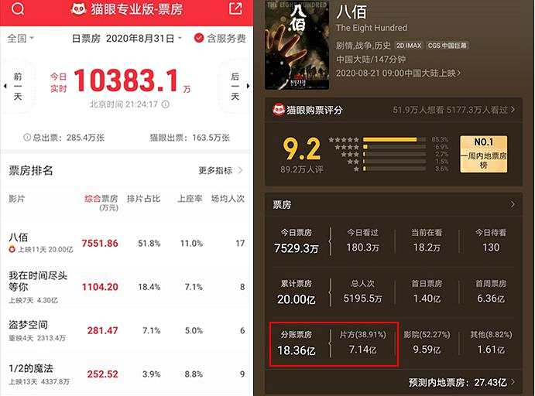535x396 pixels.
Task: Click the info icon beside Beijing time
Action: click(166, 104)
